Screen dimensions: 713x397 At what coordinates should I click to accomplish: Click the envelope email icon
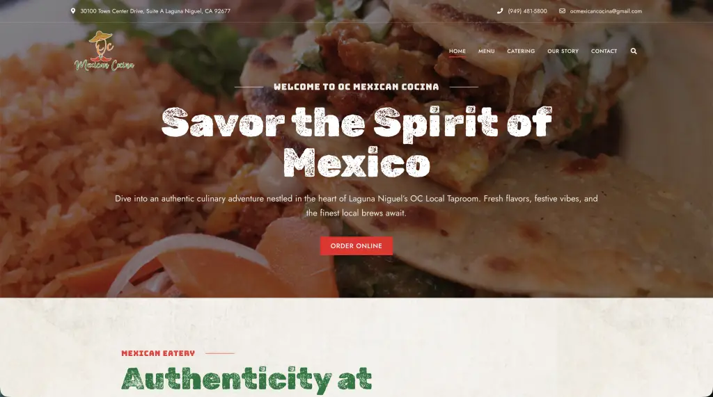(x=562, y=11)
